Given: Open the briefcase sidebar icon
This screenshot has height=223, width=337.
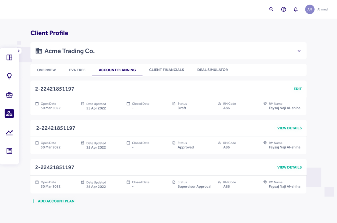Looking at the screenshot, I should click(9, 95).
